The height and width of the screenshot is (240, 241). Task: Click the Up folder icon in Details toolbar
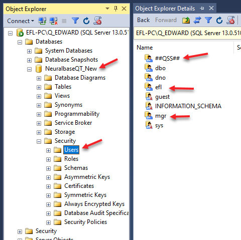(186, 21)
